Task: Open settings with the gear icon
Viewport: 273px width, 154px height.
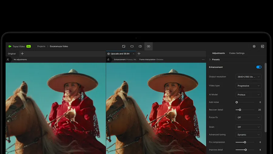Action: (254, 46)
